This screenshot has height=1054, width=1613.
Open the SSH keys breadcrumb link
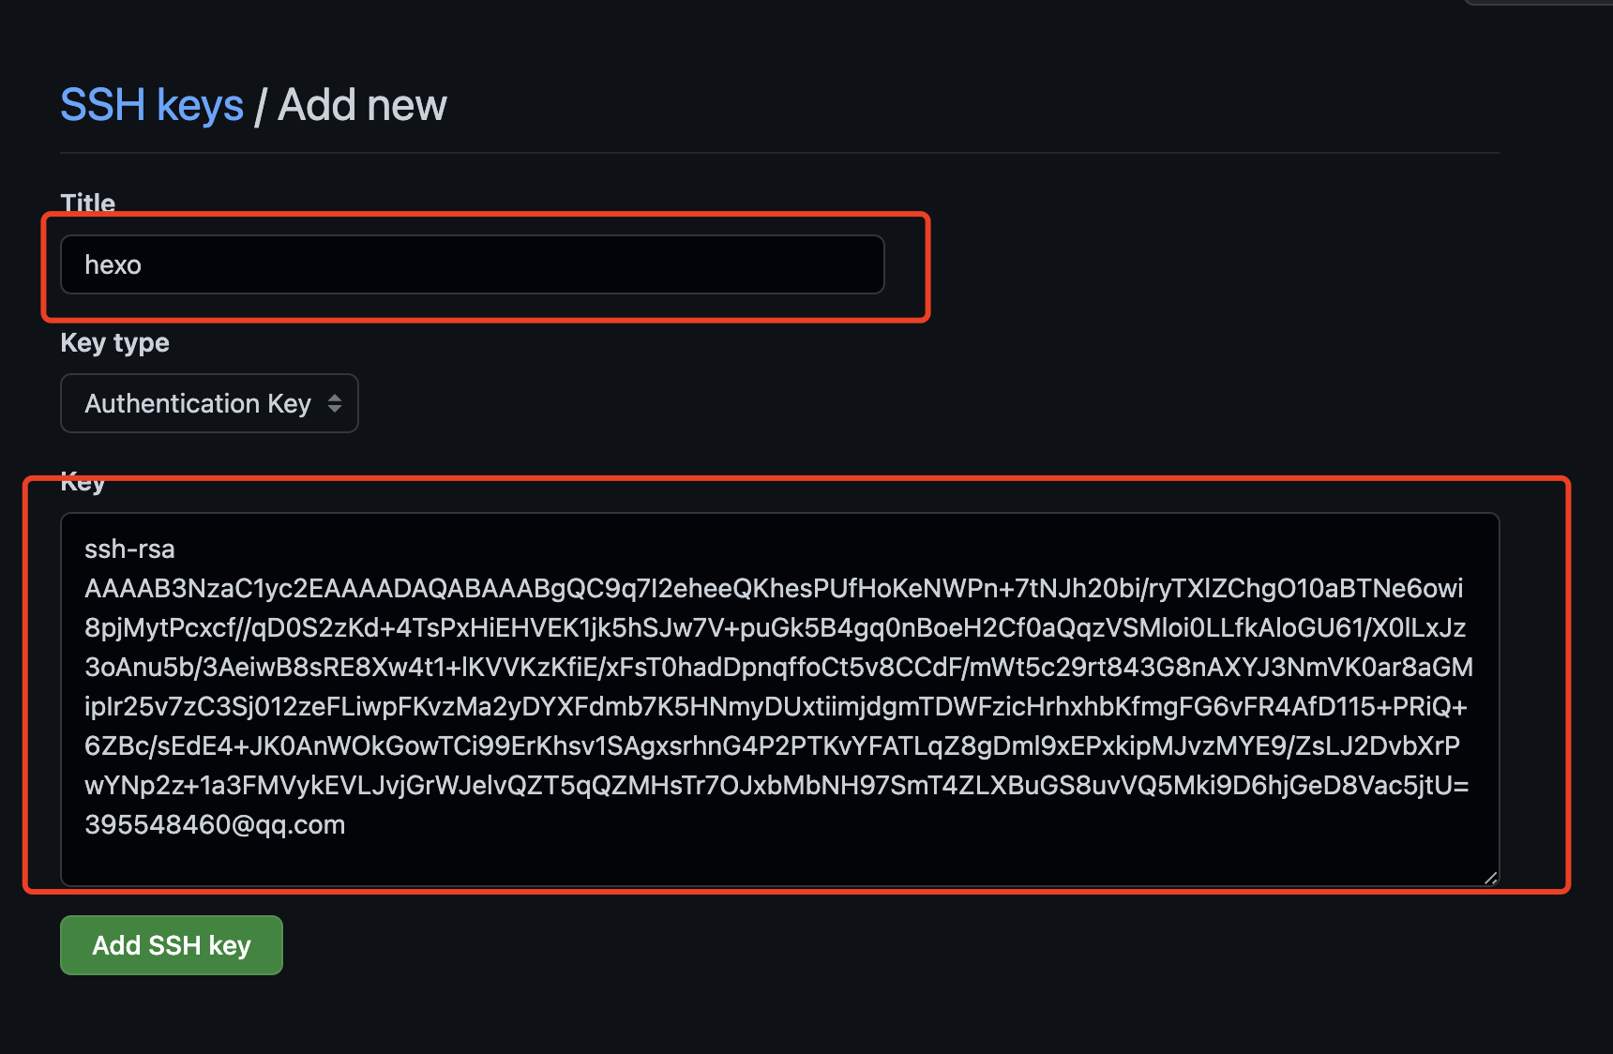(152, 105)
